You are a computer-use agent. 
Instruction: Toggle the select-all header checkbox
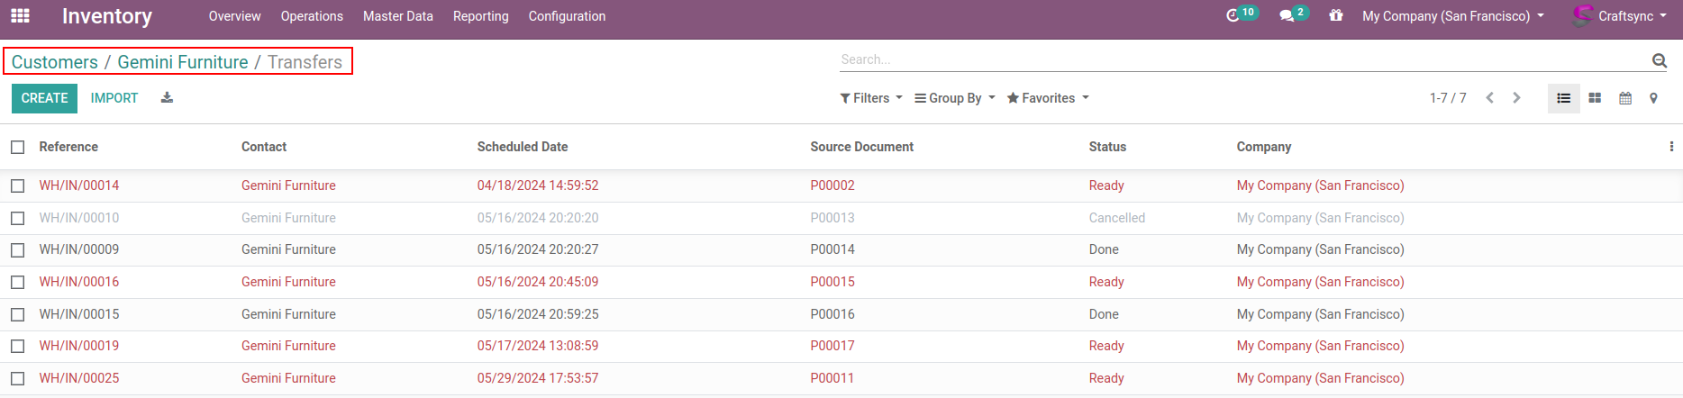coord(18,147)
